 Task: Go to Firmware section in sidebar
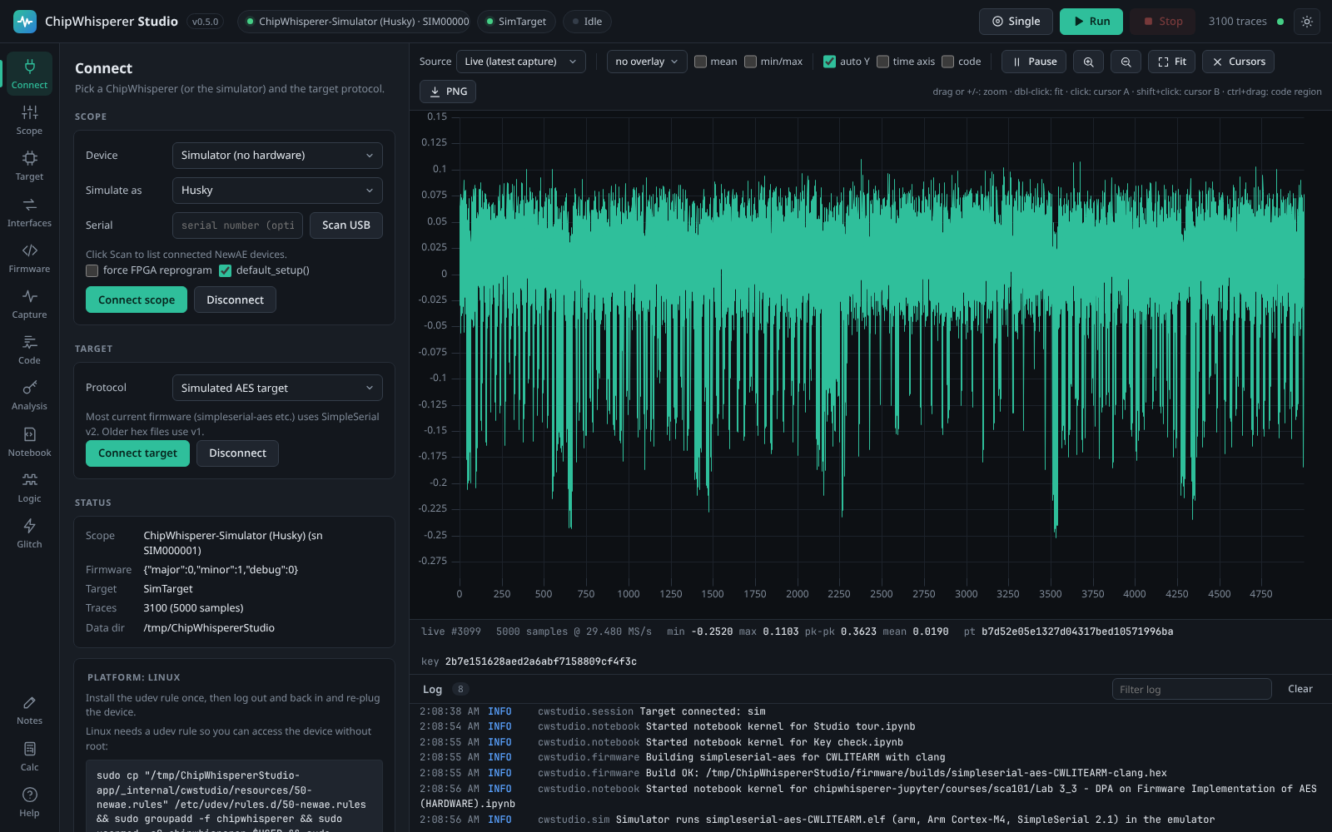pos(29,258)
